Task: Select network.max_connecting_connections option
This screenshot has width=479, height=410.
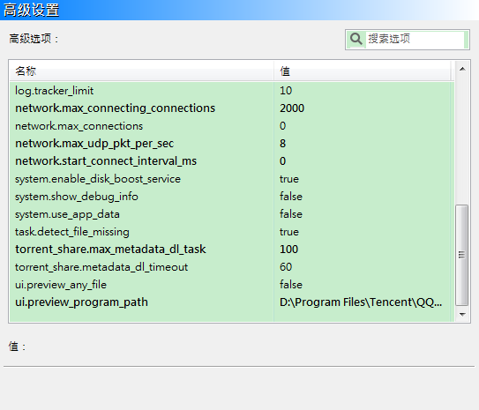Action: (x=229, y=108)
